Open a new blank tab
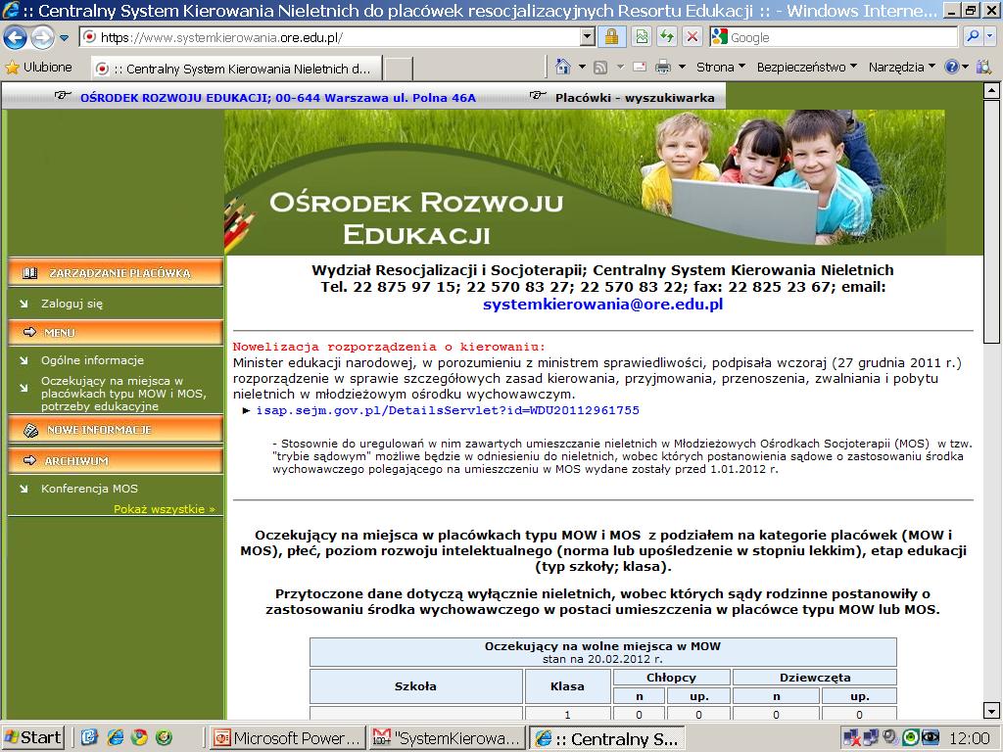This screenshot has width=1003, height=752. click(x=399, y=69)
